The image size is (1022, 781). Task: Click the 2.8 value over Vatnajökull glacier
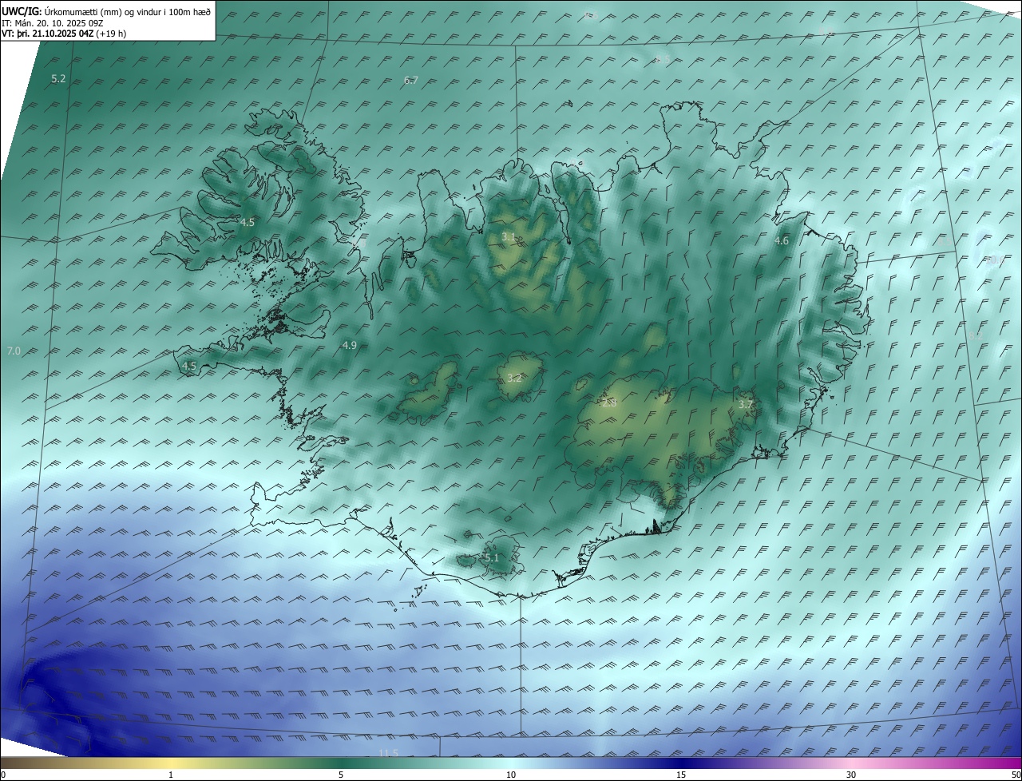(x=609, y=403)
